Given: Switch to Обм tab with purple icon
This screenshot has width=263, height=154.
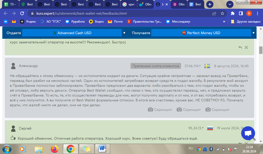Looking at the screenshot, I should pos(179,4).
